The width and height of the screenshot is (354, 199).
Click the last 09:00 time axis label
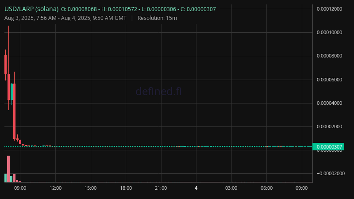point(302,188)
